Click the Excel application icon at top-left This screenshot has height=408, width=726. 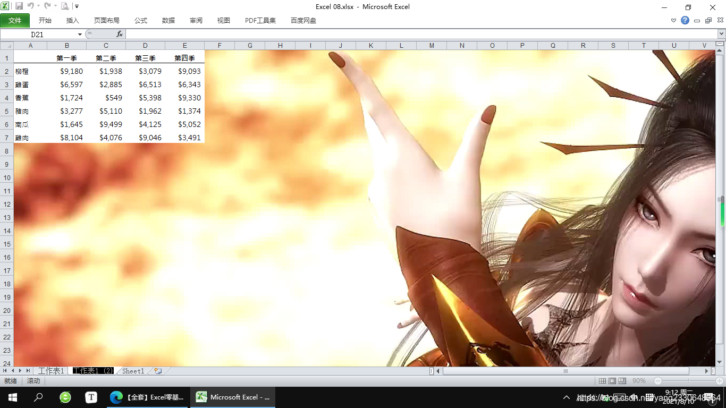tap(5, 6)
